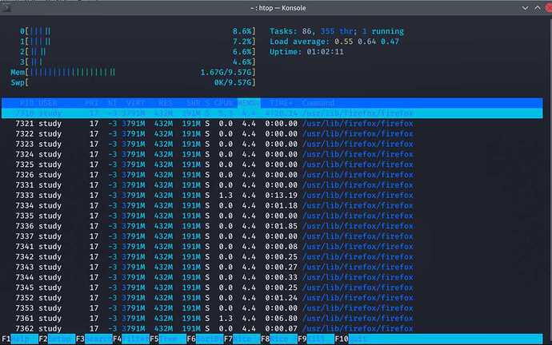552x345 pixels.
Task: Minimize Konsole with the down-chevron icon
Action: (525, 8)
